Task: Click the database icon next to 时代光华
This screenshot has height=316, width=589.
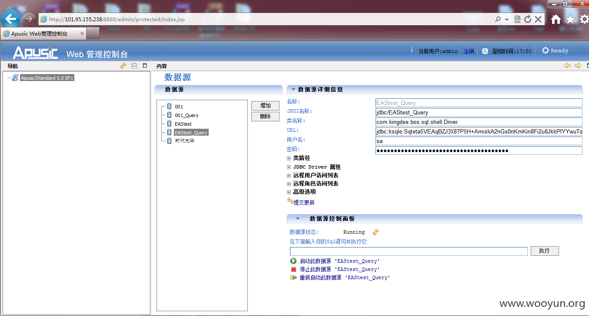Action: pyautogui.click(x=169, y=140)
